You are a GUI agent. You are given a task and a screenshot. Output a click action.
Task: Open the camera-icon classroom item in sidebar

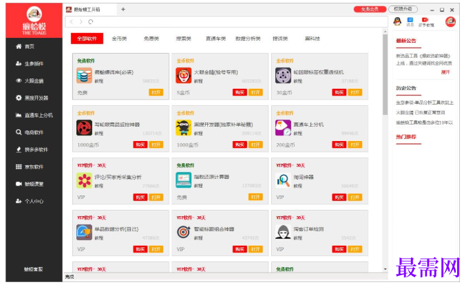(x=30, y=184)
